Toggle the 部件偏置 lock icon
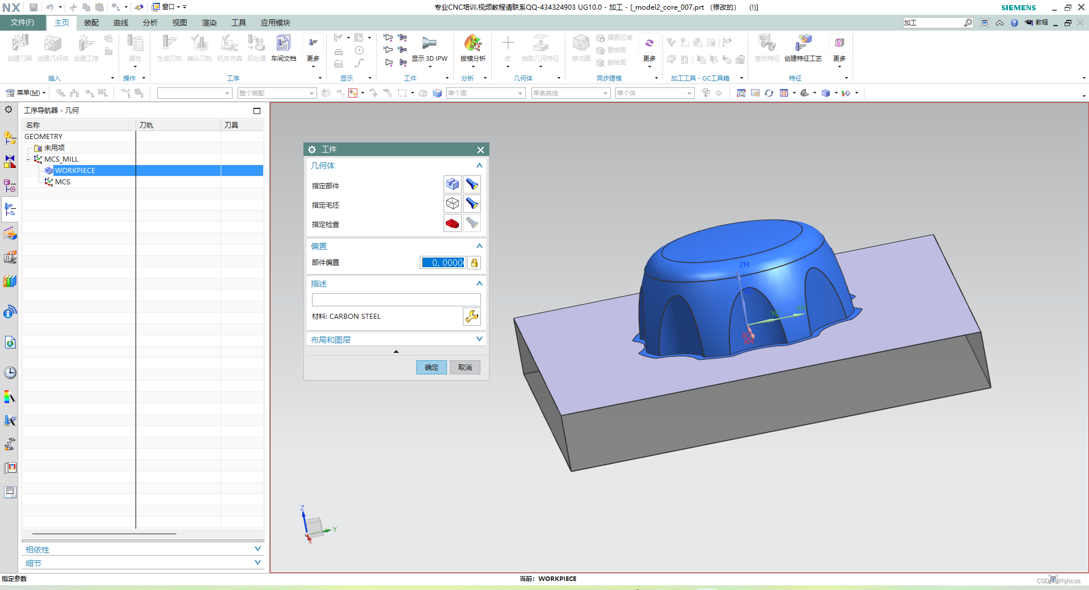Screen dimensions: 1089x590 click(x=474, y=263)
